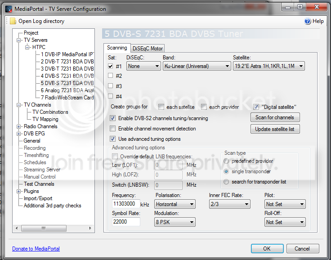The height and width of the screenshot is (260, 331).
Task: Select the Test Channels tree item
Action: coord(39,184)
